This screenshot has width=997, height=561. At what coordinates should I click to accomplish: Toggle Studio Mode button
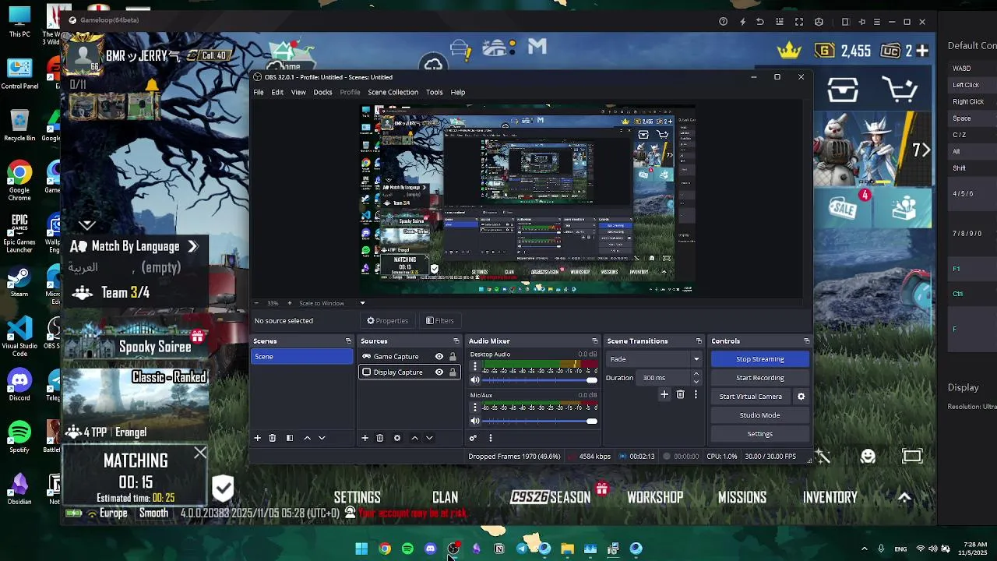click(x=759, y=415)
